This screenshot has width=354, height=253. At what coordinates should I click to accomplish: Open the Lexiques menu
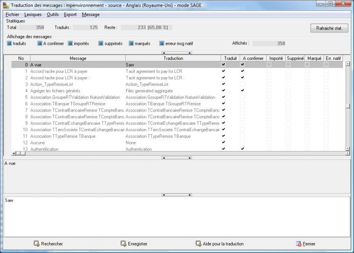33,15
